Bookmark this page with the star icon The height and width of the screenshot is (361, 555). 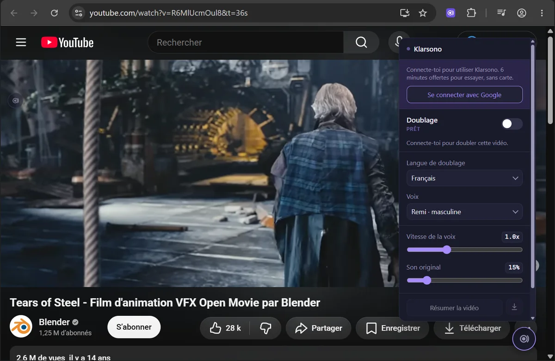423,13
